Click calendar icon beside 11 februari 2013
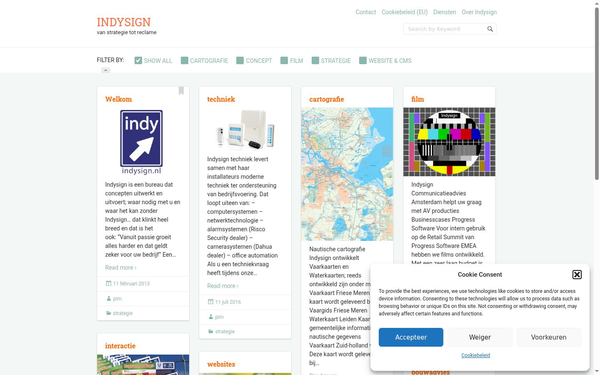This screenshot has width=600, height=375. (x=108, y=283)
